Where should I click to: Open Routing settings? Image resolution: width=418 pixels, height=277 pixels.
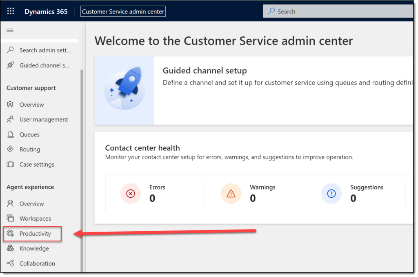[40, 150]
